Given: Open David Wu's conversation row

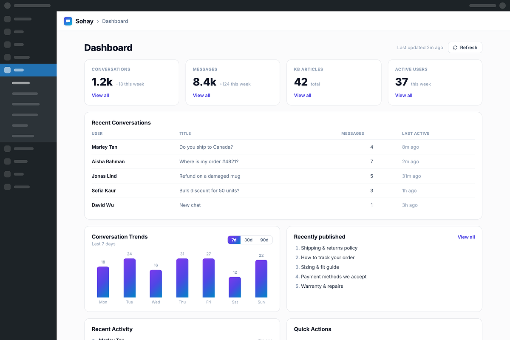Looking at the screenshot, I should 283,205.
